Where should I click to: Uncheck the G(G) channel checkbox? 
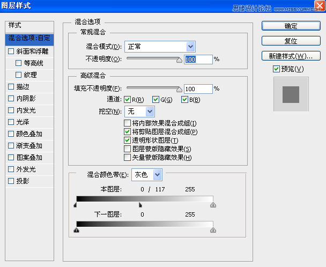pos(155,100)
